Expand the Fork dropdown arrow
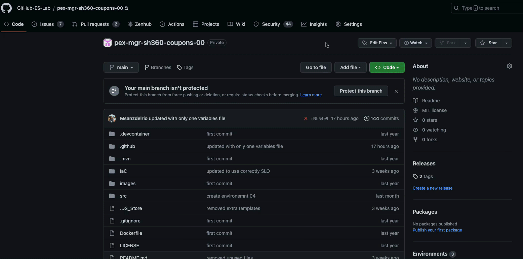Viewport: 523px width, 259px height. [x=466, y=43]
